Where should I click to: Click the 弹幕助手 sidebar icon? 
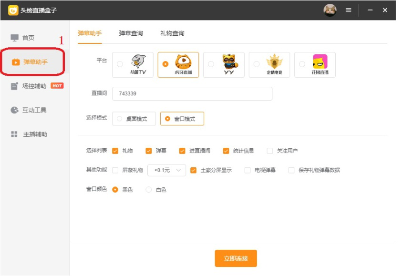16,62
